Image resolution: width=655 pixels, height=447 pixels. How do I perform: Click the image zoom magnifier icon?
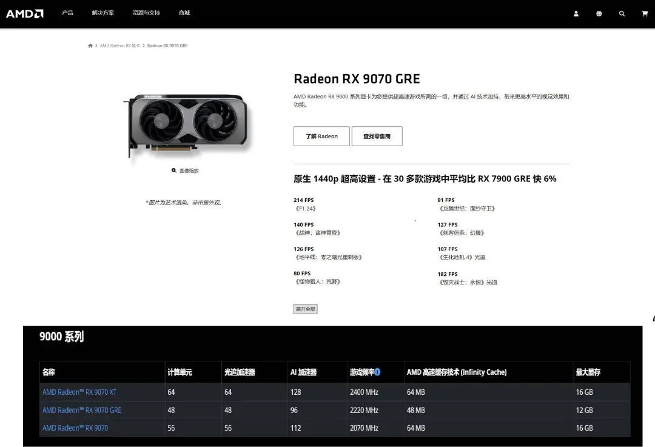174,170
